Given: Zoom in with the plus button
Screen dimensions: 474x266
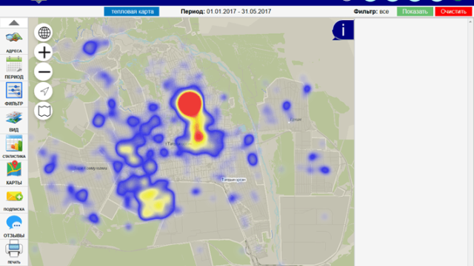Looking at the screenshot, I should (x=44, y=52).
